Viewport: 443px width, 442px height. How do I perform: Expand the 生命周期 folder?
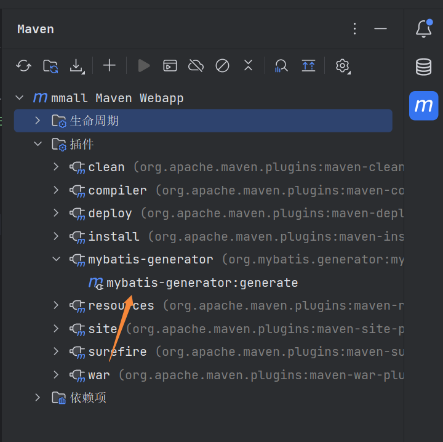click(38, 121)
